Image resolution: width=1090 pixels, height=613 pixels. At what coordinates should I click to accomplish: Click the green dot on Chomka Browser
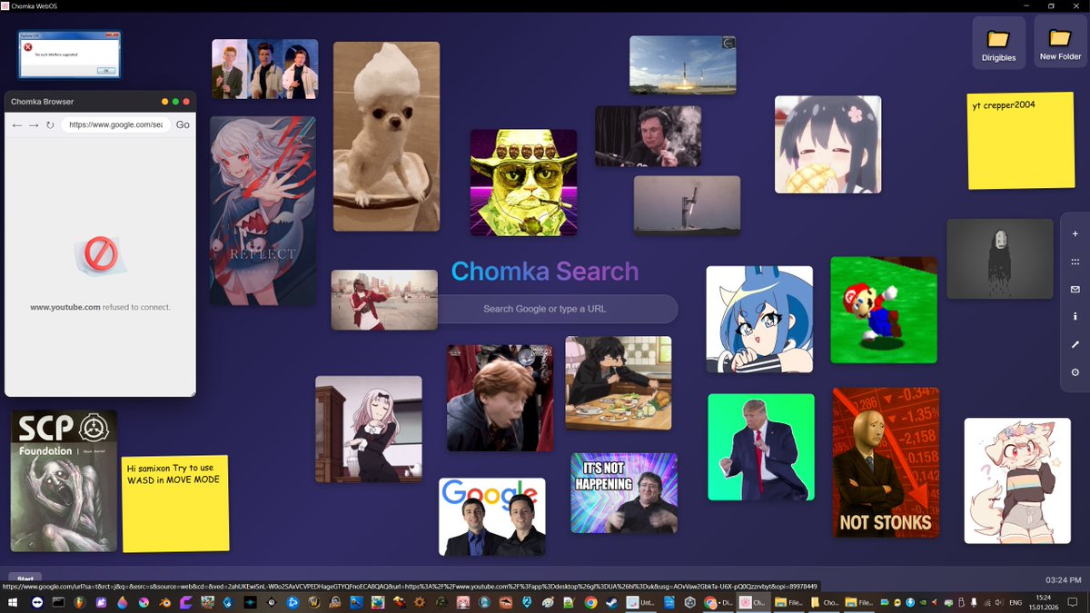(175, 102)
